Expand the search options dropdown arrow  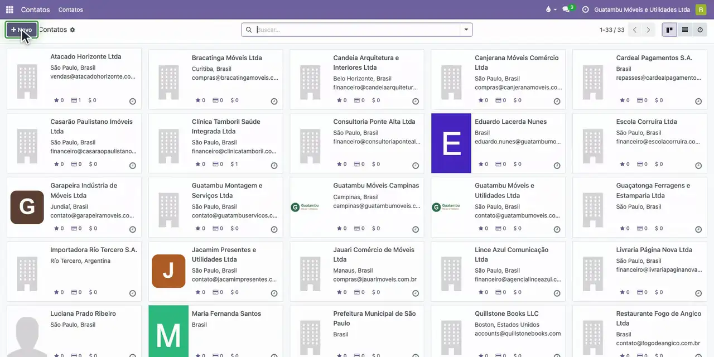[466, 30]
